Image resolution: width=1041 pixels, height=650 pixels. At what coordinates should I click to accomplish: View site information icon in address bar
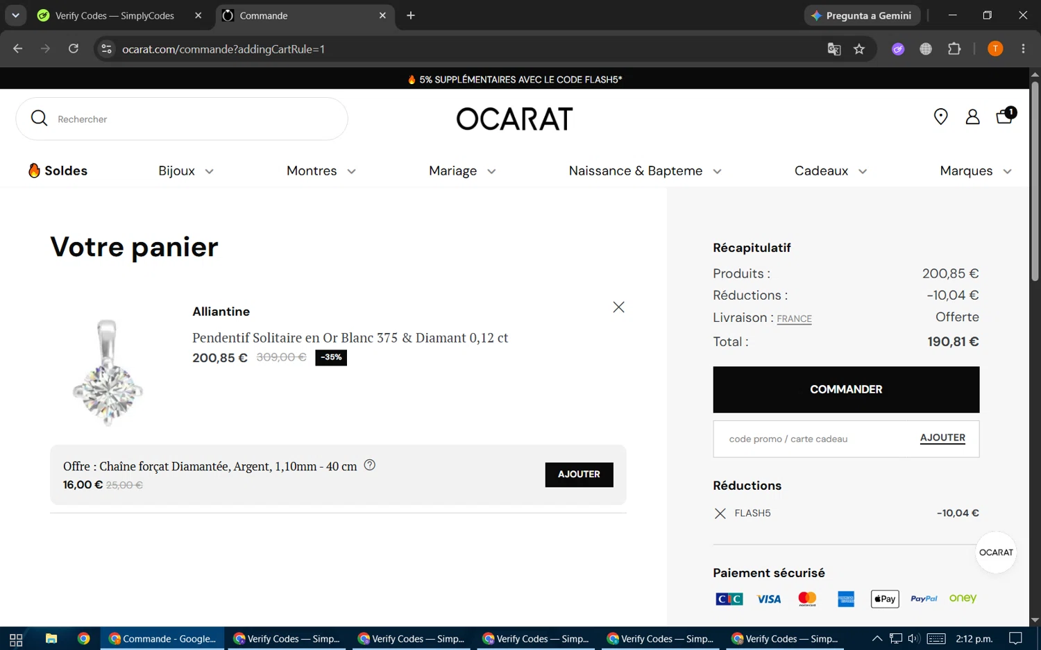click(106, 49)
